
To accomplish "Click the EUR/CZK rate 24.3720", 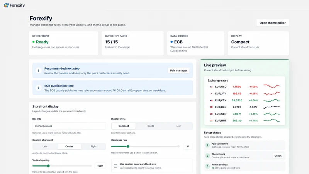I will coord(237,100).
